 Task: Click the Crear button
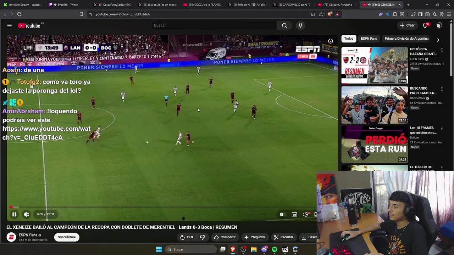[x=407, y=25]
